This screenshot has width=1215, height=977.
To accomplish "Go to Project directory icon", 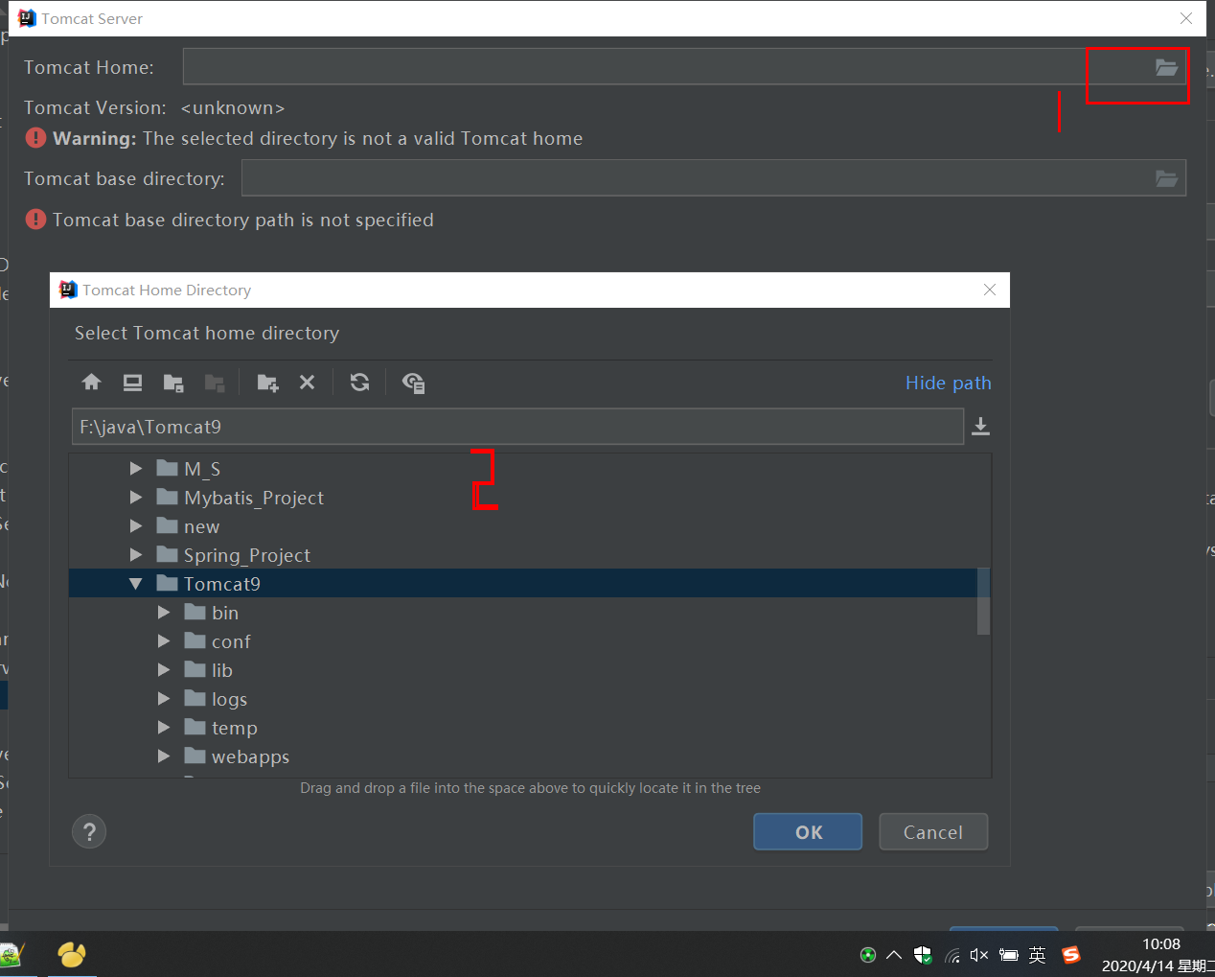I will point(173,383).
